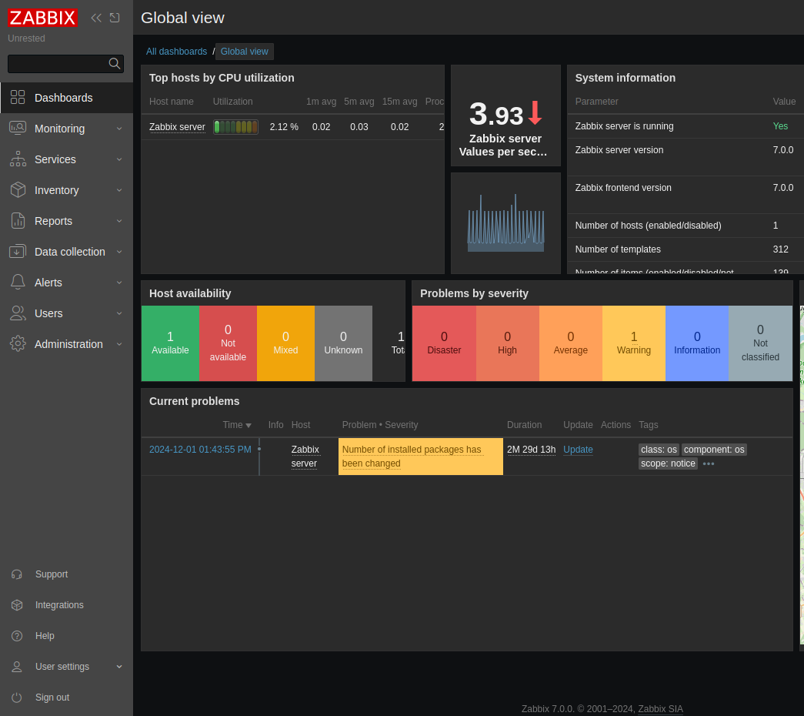
Task: Expand the Monitoring menu chevron
Action: pos(119,129)
